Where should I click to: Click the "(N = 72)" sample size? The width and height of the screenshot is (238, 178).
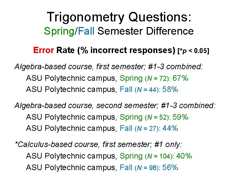158,79
